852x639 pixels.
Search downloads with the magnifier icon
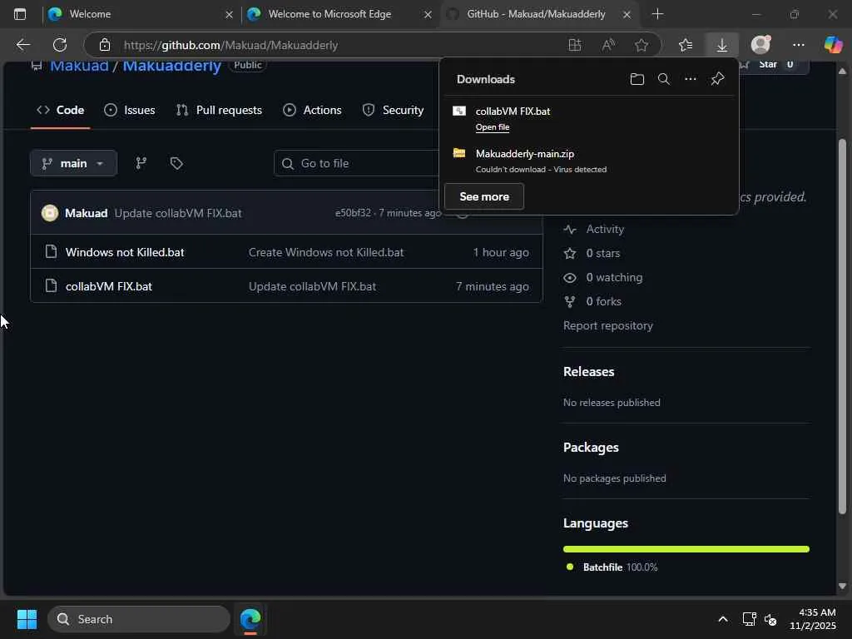[663, 79]
